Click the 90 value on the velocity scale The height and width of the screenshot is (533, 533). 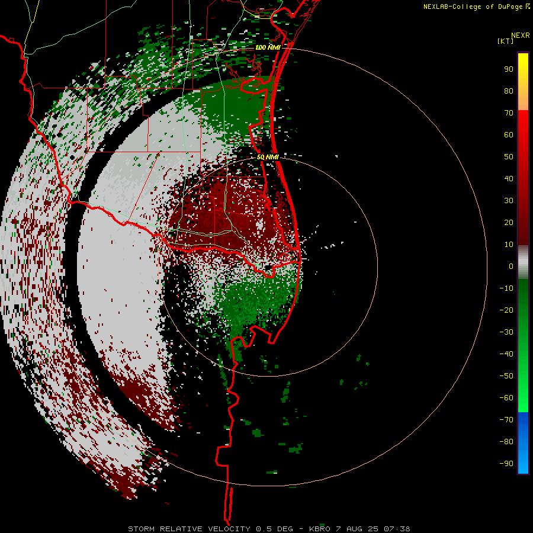[x=509, y=69]
